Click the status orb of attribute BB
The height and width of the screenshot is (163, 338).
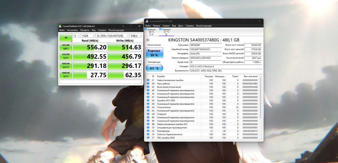pyautogui.click(x=148, y=124)
